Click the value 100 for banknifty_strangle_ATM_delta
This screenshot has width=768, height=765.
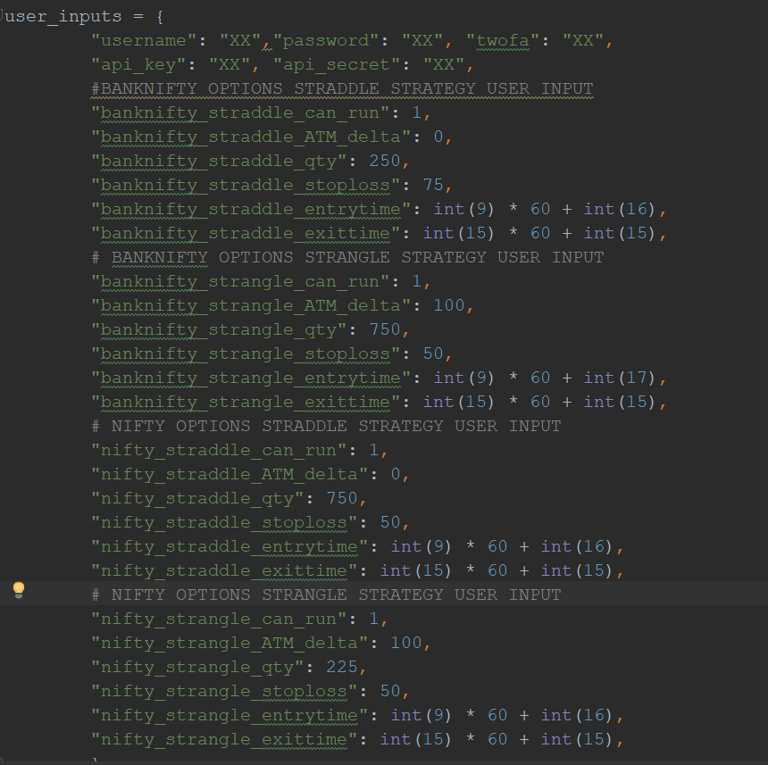pyautogui.click(x=449, y=305)
